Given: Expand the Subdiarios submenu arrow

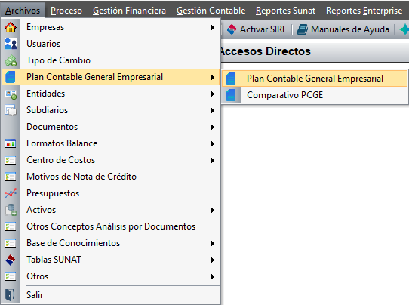Looking at the screenshot, I should pos(213,111).
